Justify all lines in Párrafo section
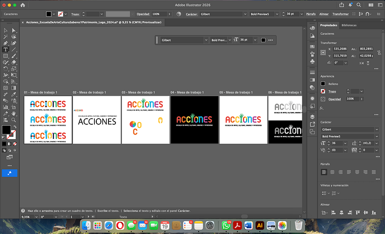The image size is (385, 234). [x=374, y=172]
